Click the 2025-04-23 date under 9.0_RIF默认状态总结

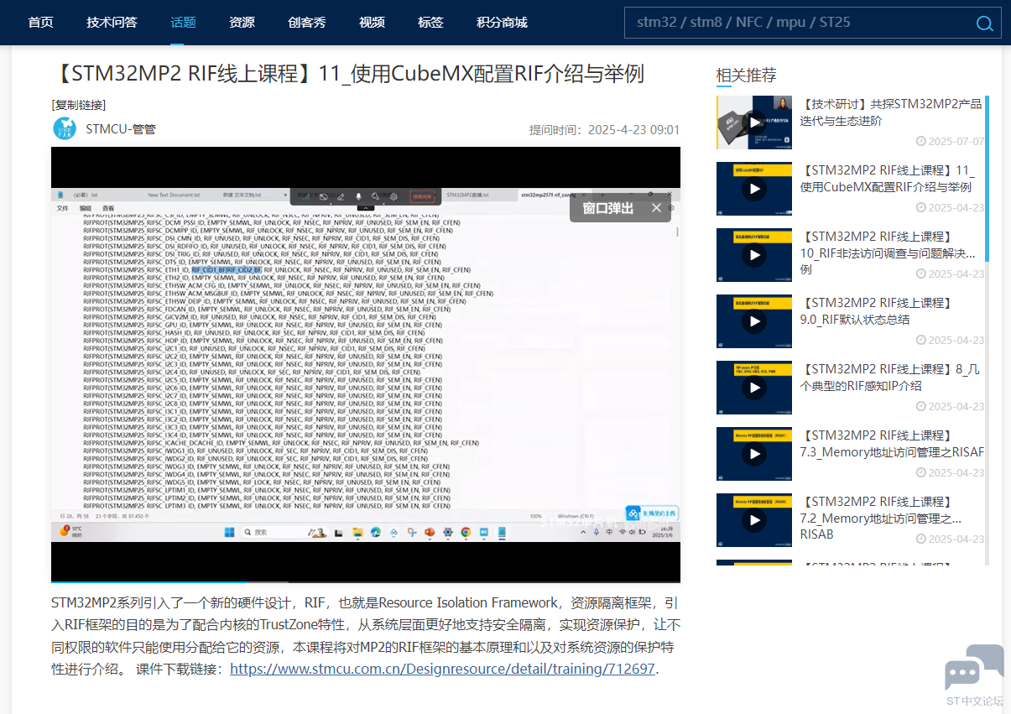[x=951, y=340]
